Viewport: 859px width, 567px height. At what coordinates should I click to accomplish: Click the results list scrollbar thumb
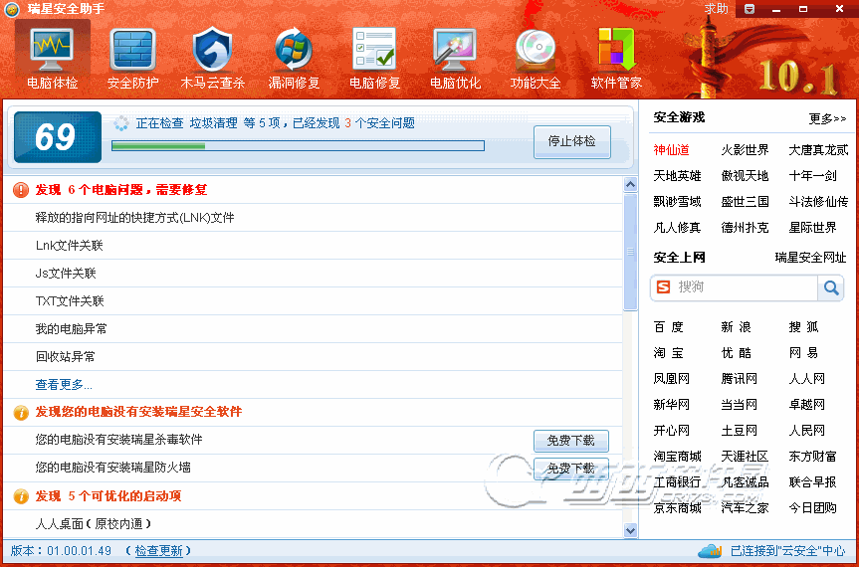[630, 252]
